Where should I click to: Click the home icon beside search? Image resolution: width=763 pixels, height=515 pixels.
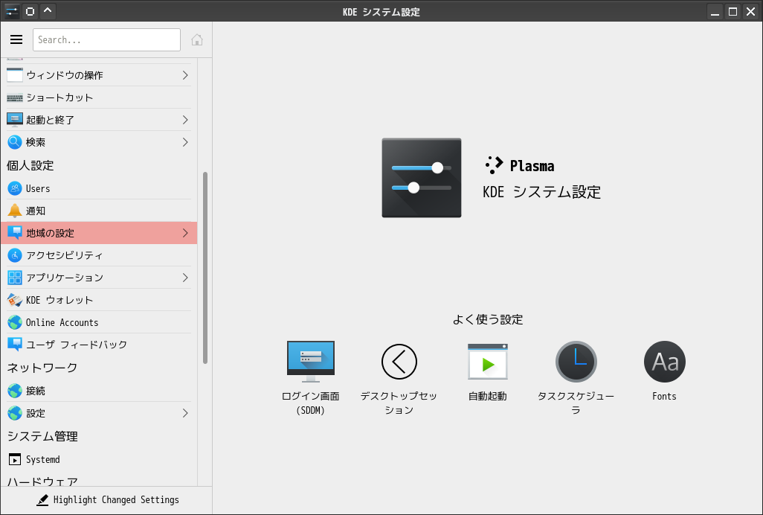pyautogui.click(x=196, y=39)
